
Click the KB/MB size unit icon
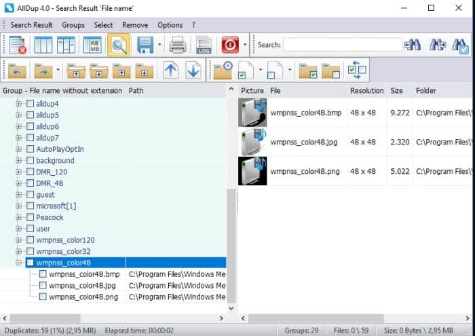92,45
